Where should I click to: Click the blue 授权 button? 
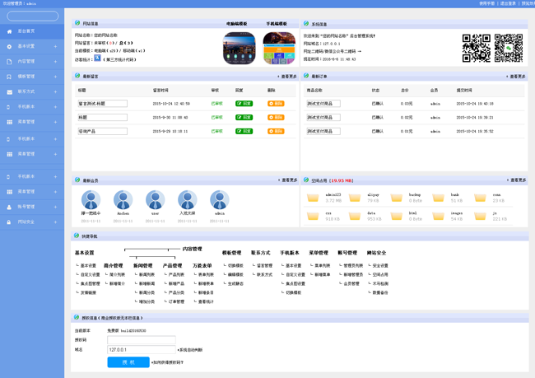pyautogui.click(x=128, y=362)
